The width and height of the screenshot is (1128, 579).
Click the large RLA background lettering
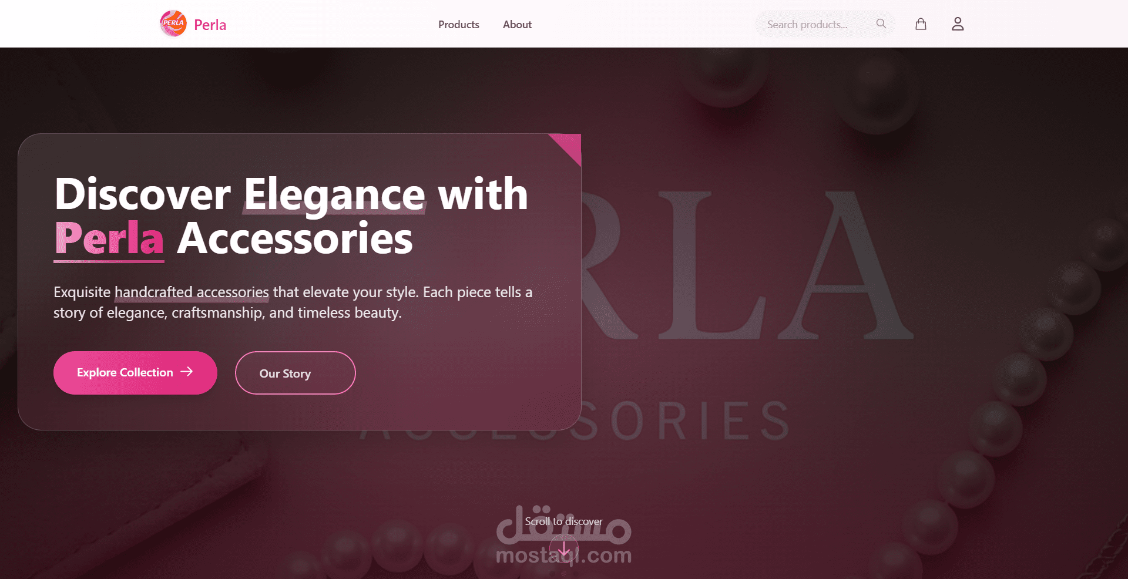pos(747,265)
